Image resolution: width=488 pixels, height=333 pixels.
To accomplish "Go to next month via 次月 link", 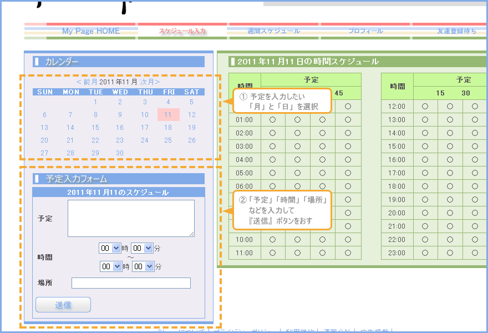I will (149, 82).
